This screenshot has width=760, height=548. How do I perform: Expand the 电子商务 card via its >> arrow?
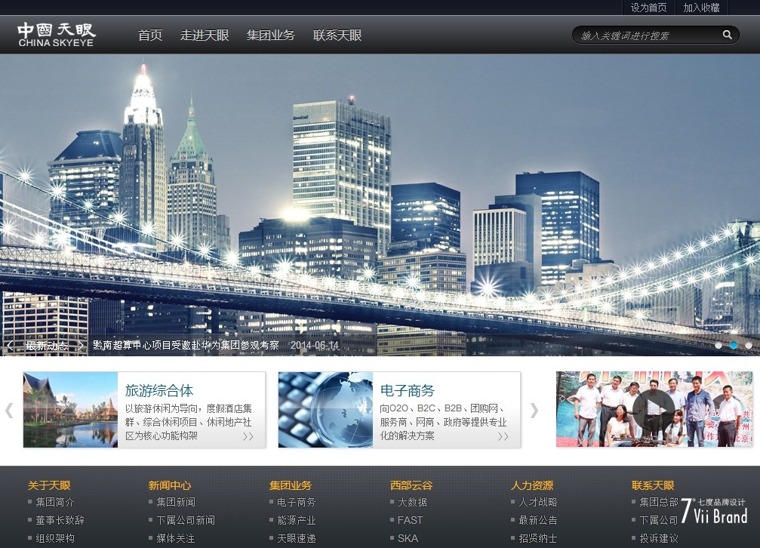(503, 436)
